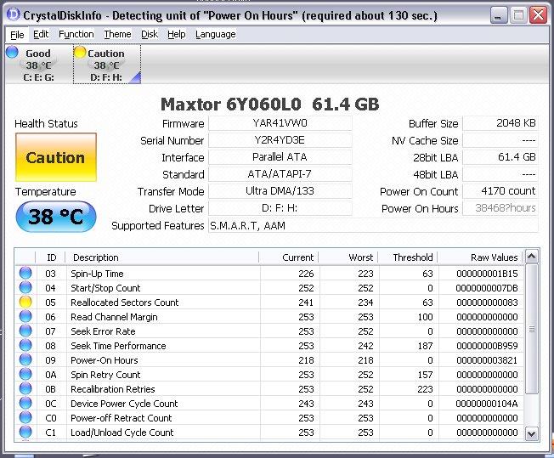This screenshot has width=554, height=458.
Task: Click the blue Good status orb
Action: (x=13, y=53)
